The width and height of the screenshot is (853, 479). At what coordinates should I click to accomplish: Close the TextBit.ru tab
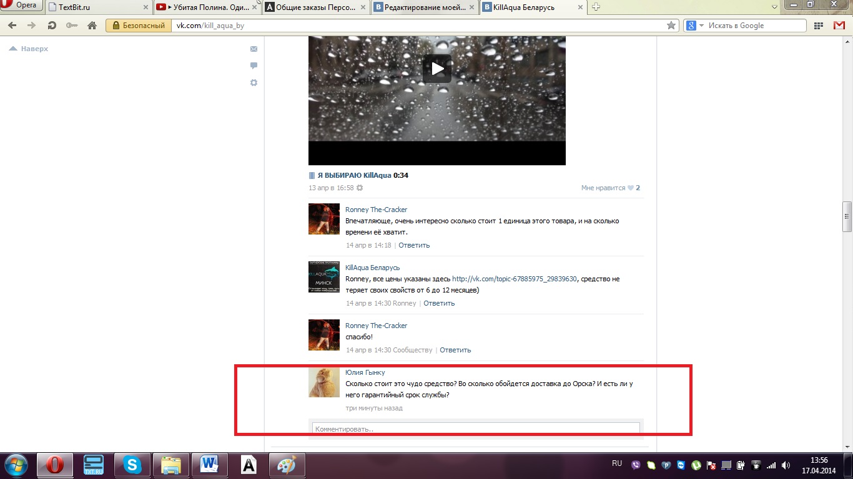point(145,7)
